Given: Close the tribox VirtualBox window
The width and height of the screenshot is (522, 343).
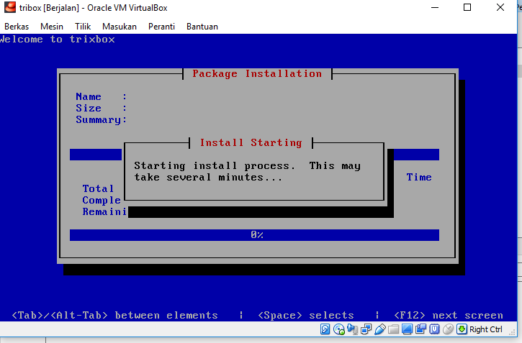Looking at the screenshot, I should tap(500, 7).
